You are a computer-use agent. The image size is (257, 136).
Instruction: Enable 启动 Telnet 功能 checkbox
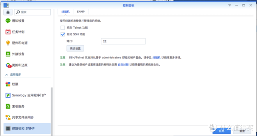click(63, 28)
